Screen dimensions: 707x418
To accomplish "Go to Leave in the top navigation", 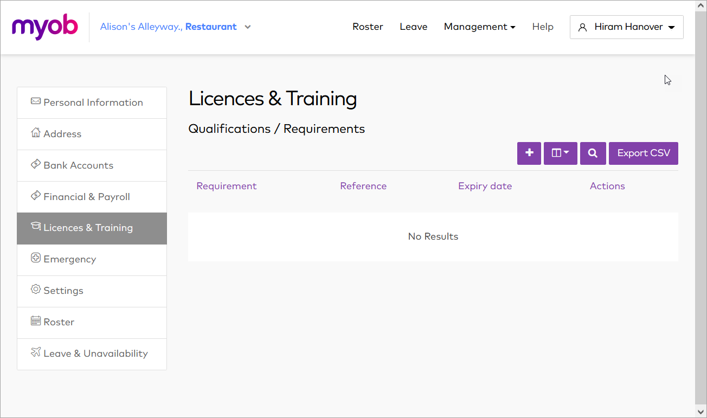I will click(x=413, y=27).
